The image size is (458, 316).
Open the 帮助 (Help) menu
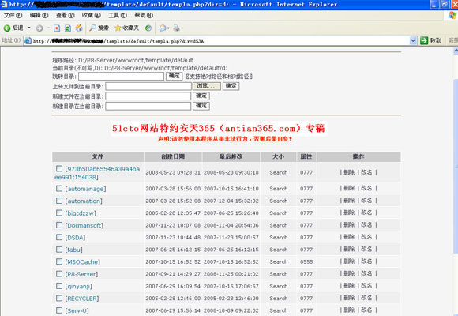tap(144, 15)
